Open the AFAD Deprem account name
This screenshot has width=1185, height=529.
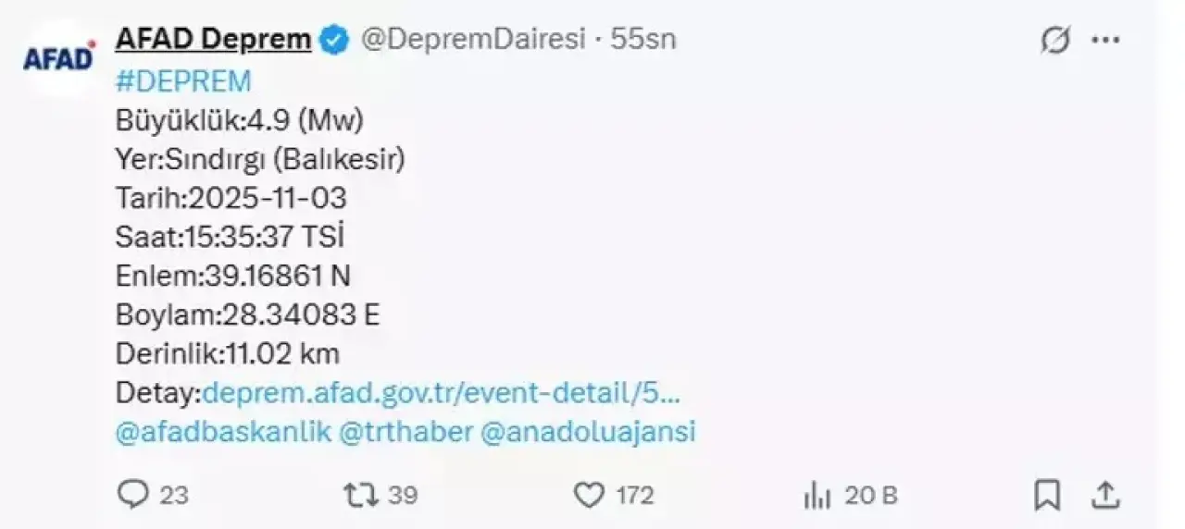tap(213, 40)
